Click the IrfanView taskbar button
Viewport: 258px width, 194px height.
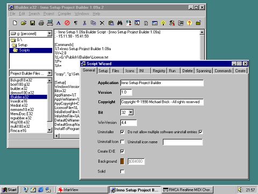(x=83, y=190)
